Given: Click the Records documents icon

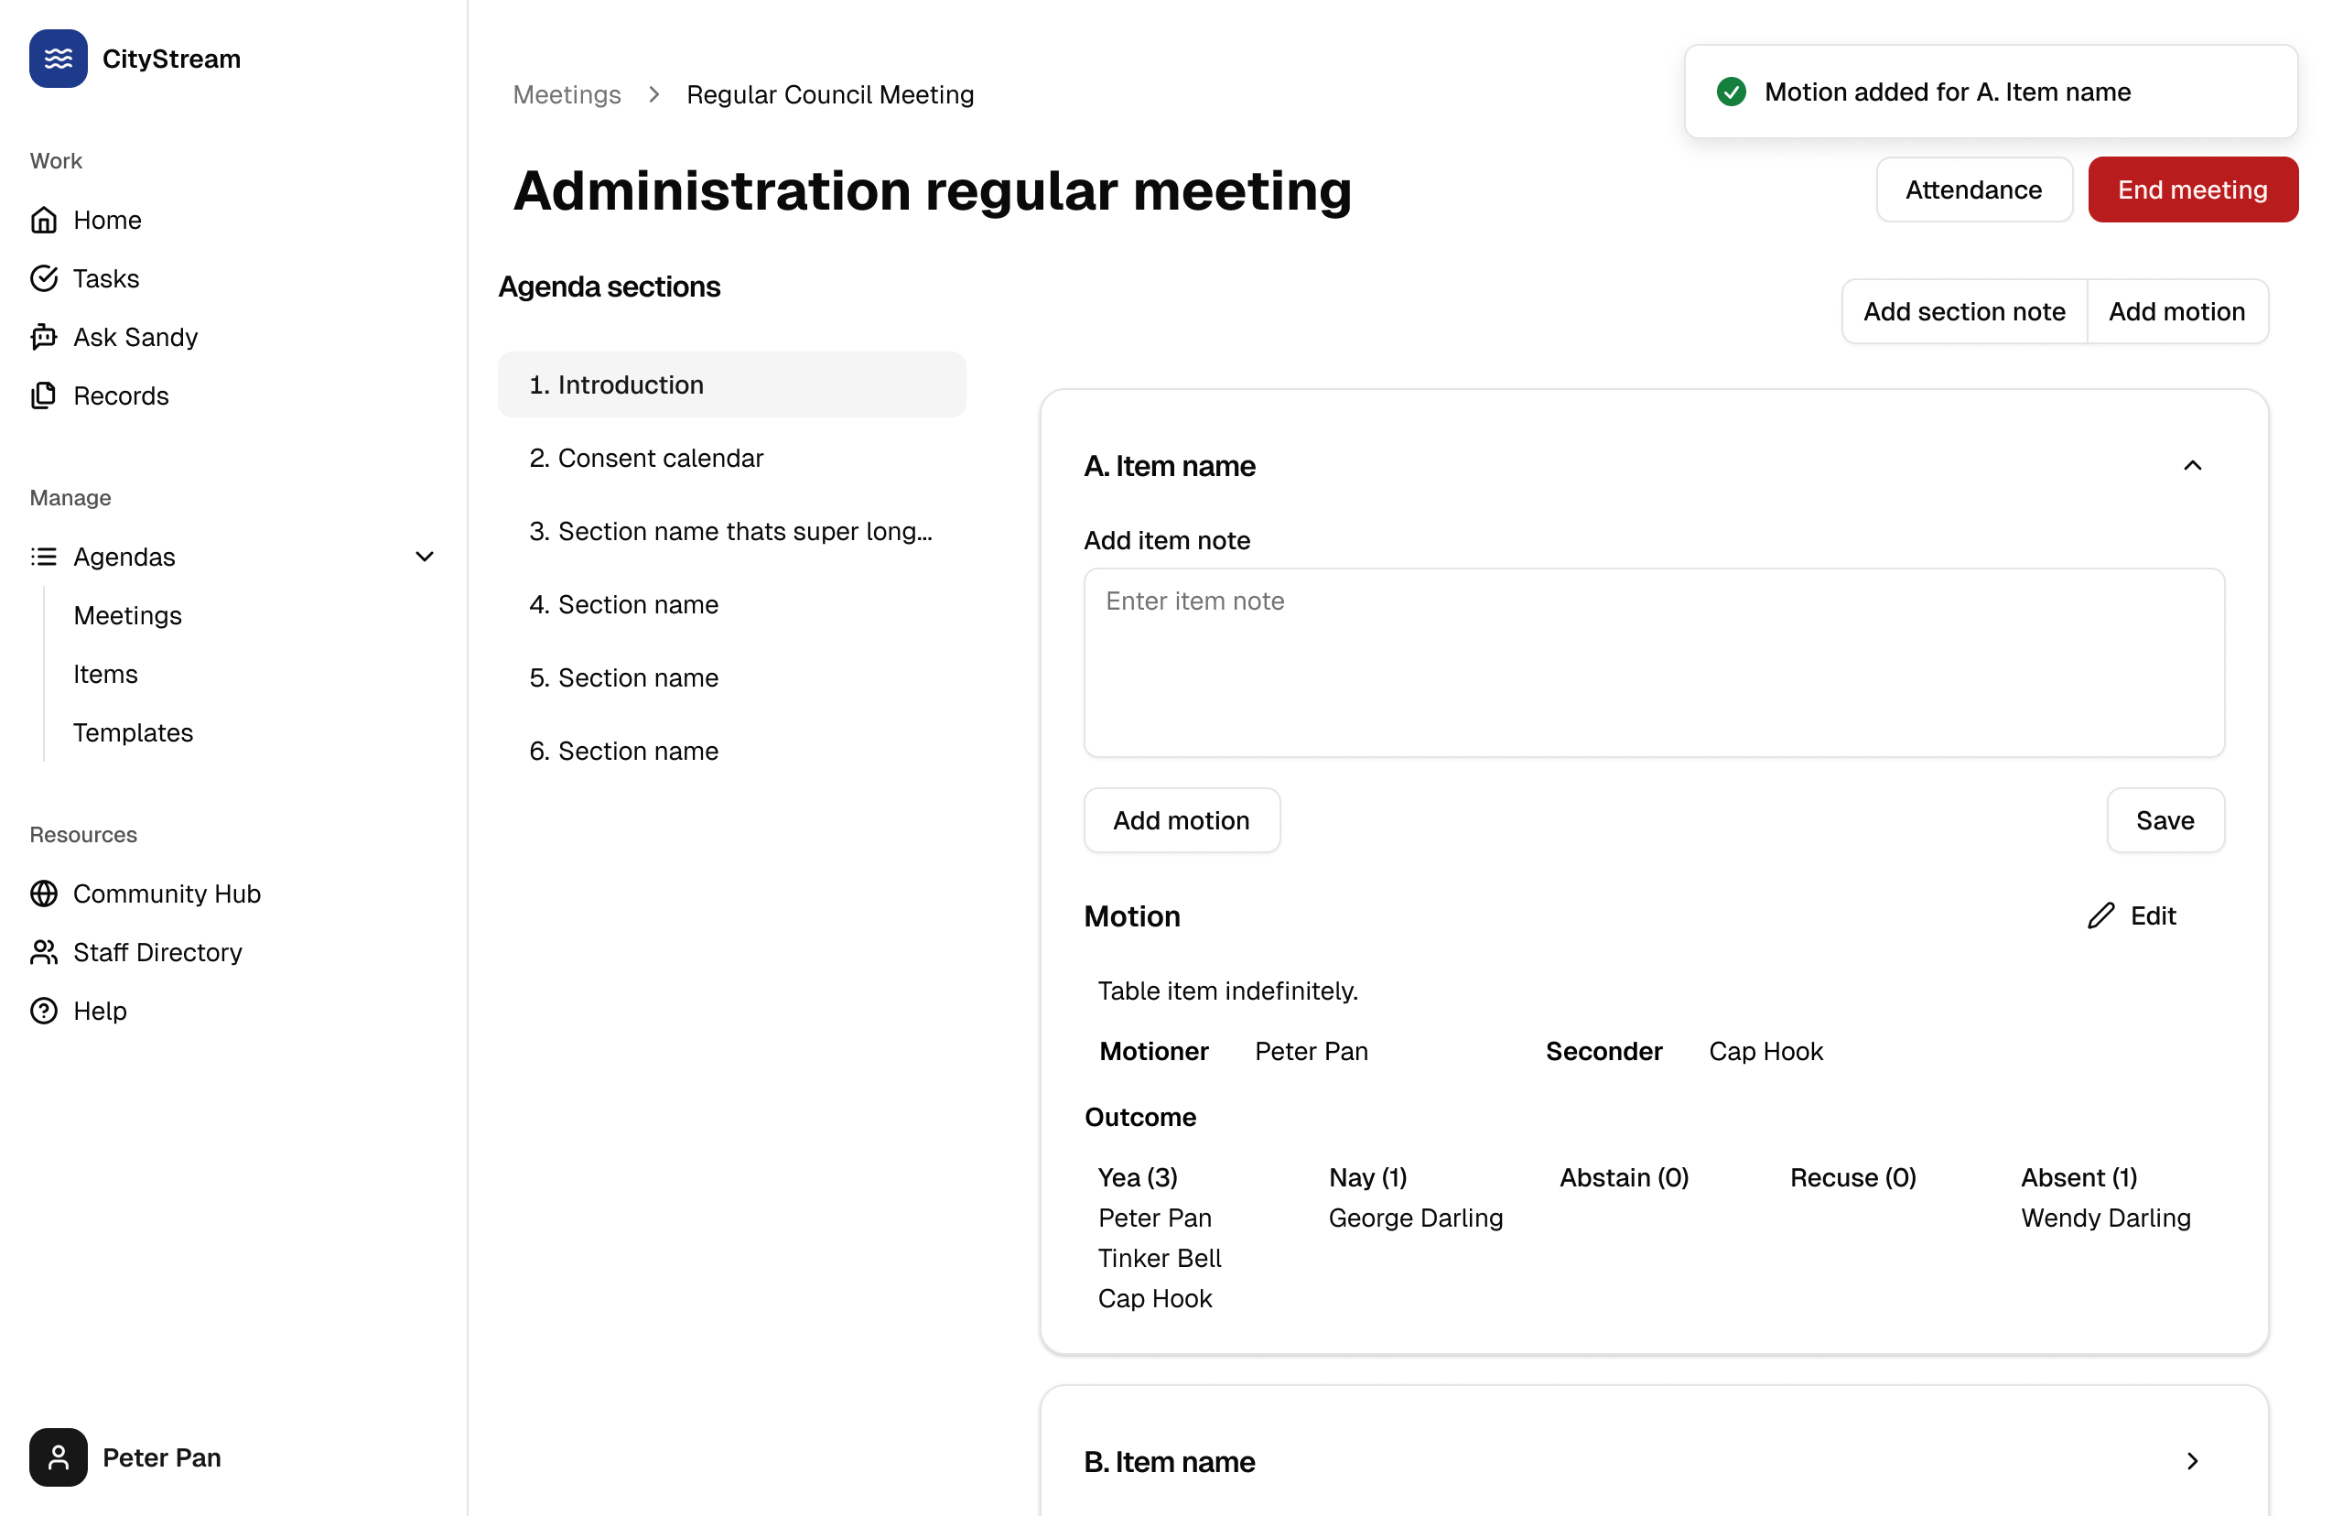Looking at the screenshot, I should (x=43, y=395).
